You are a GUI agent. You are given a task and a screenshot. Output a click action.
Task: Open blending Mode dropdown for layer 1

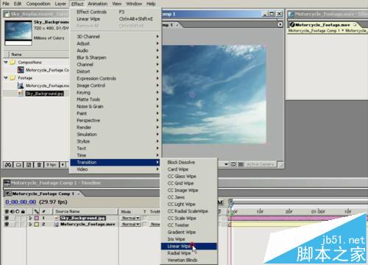pos(131,218)
